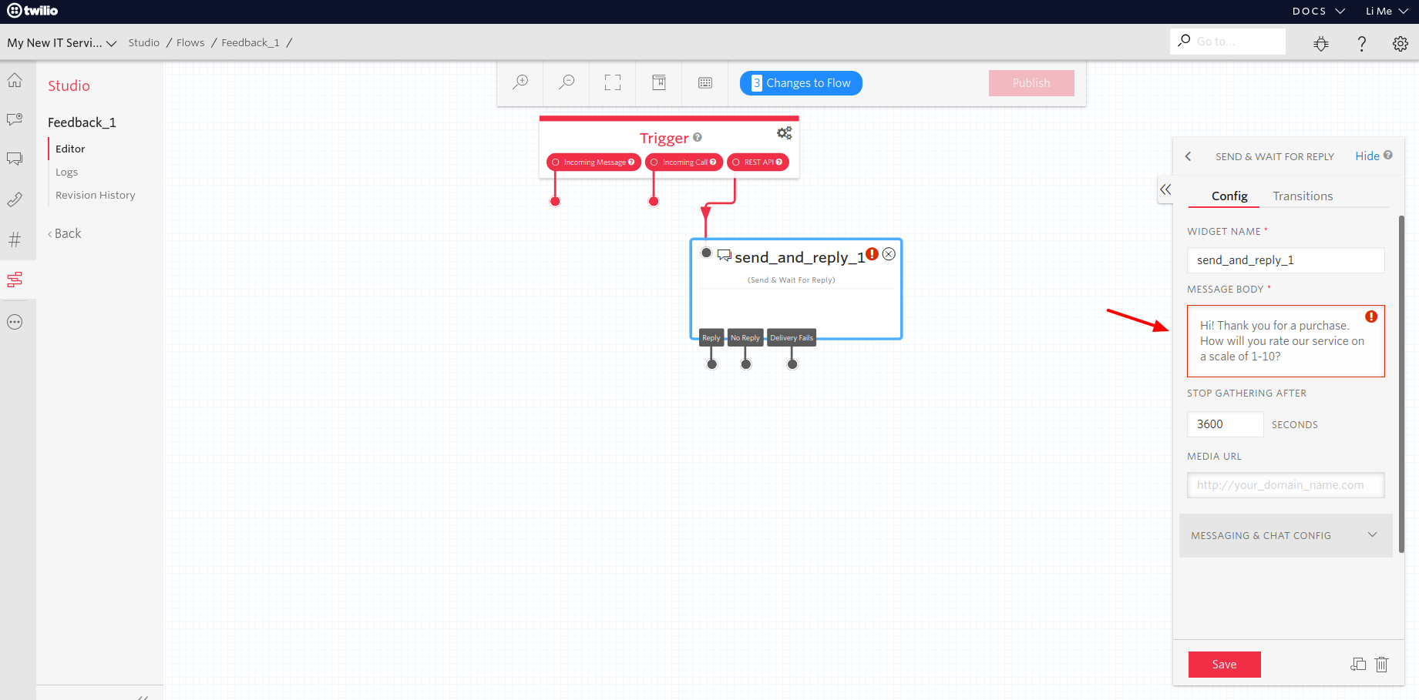1419x700 pixels.
Task: Click the Changes to Flow button
Action: (800, 82)
